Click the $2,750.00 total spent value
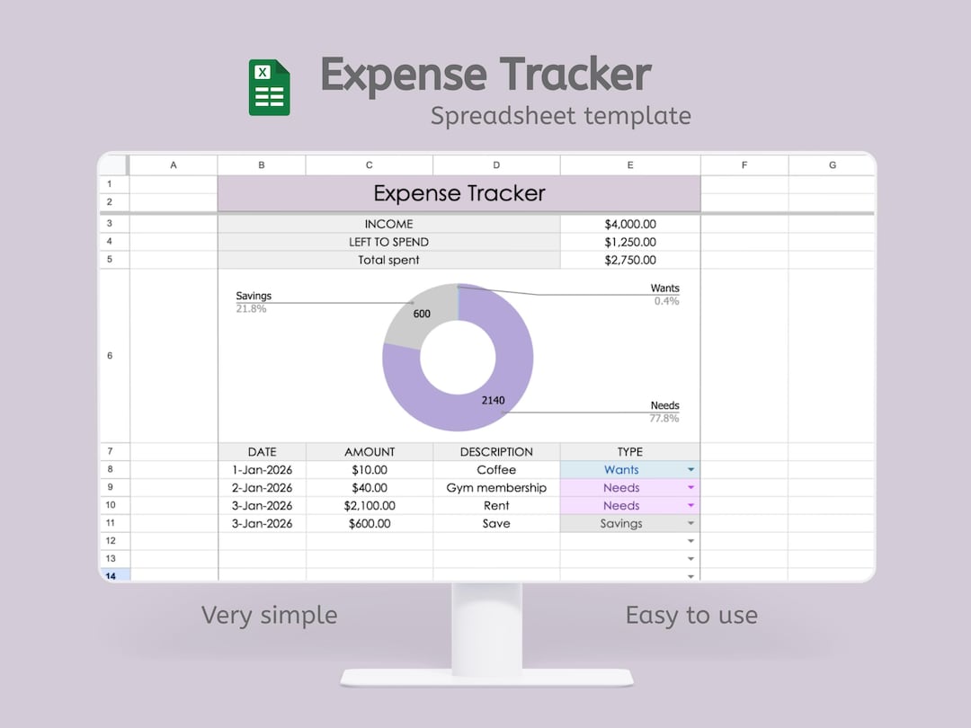The height and width of the screenshot is (728, 971). [629, 260]
